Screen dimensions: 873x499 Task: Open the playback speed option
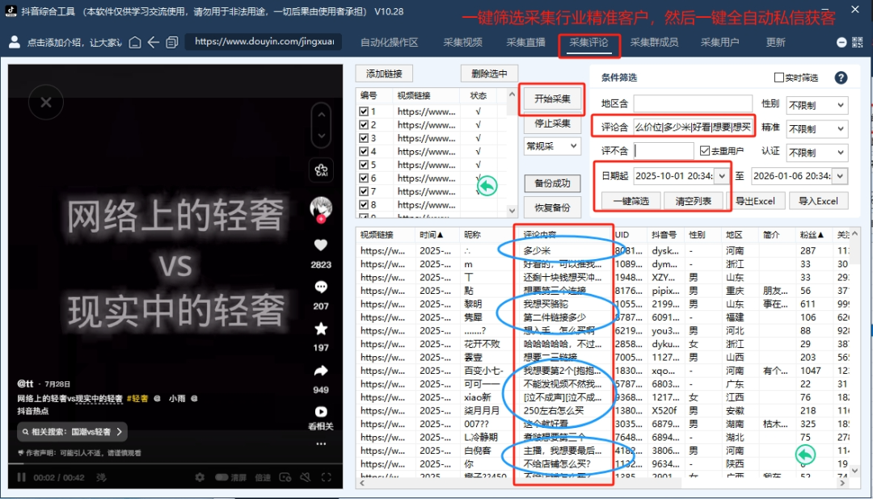coord(262,477)
